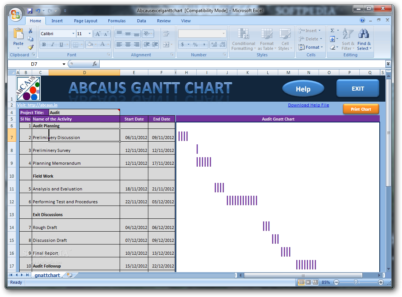Switch to the Page Layout tab

(x=86, y=21)
